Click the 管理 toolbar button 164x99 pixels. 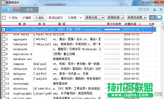[x=72, y=18]
